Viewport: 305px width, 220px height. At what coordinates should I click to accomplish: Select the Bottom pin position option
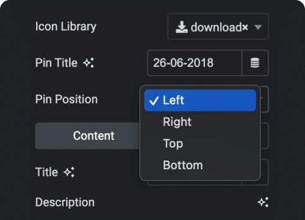pos(200,165)
